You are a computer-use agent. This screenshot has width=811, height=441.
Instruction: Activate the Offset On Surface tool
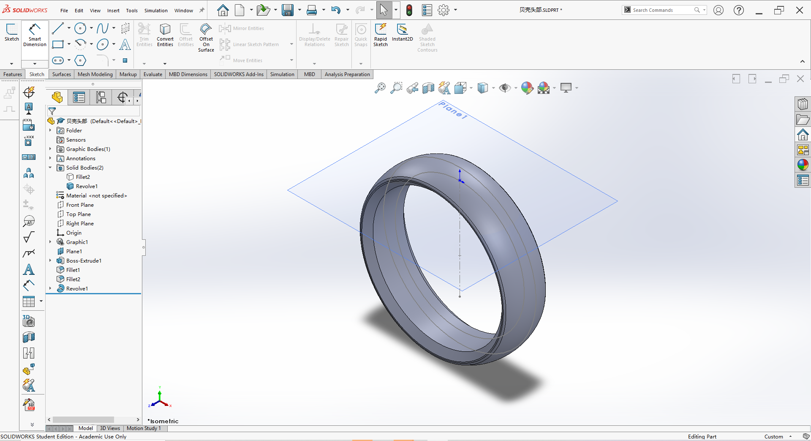point(206,38)
